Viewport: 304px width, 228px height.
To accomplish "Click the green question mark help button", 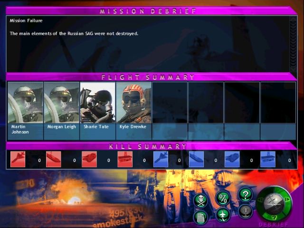I will click(245, 194).
